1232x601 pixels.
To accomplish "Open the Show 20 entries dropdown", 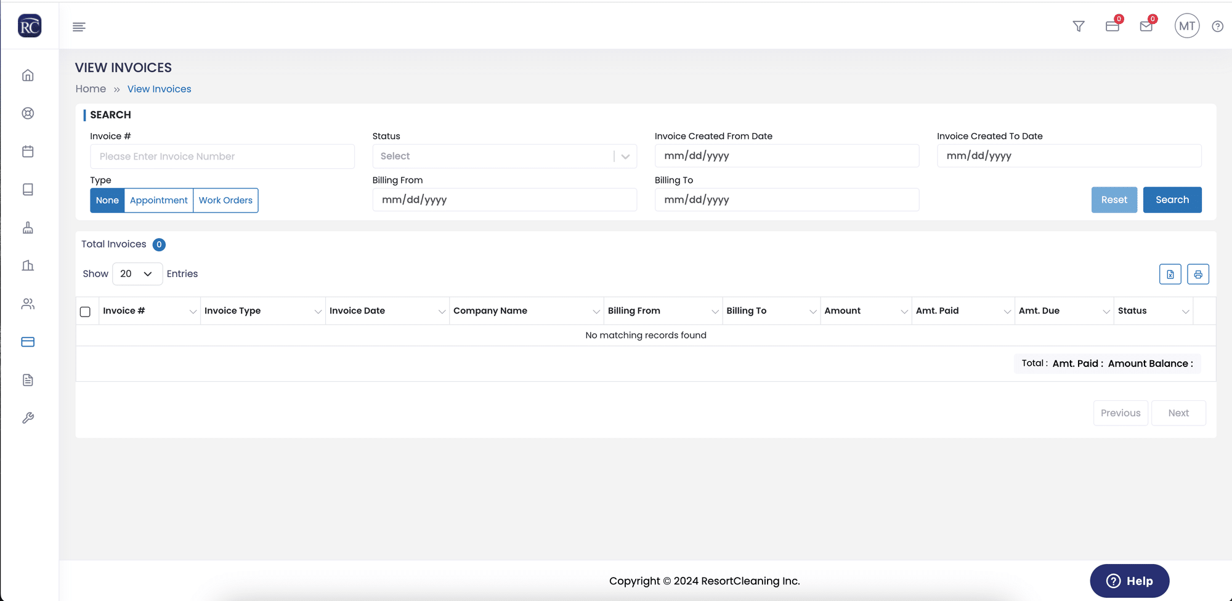I will coord(137,274).
